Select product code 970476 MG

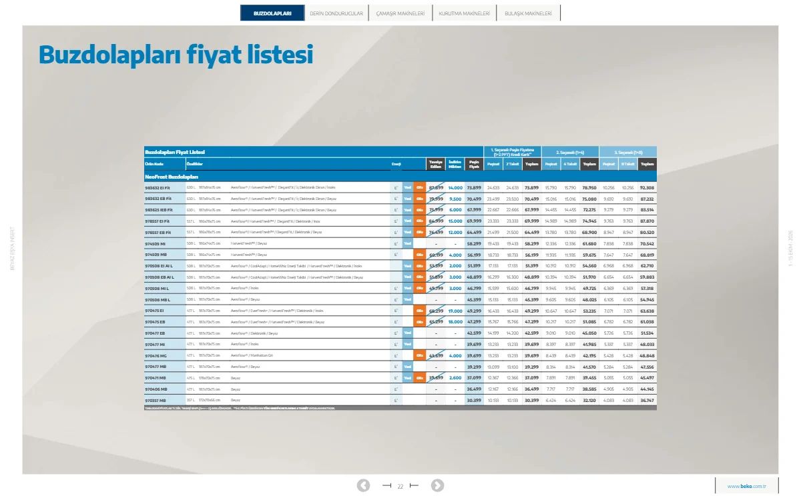click(x=156, y=355)
